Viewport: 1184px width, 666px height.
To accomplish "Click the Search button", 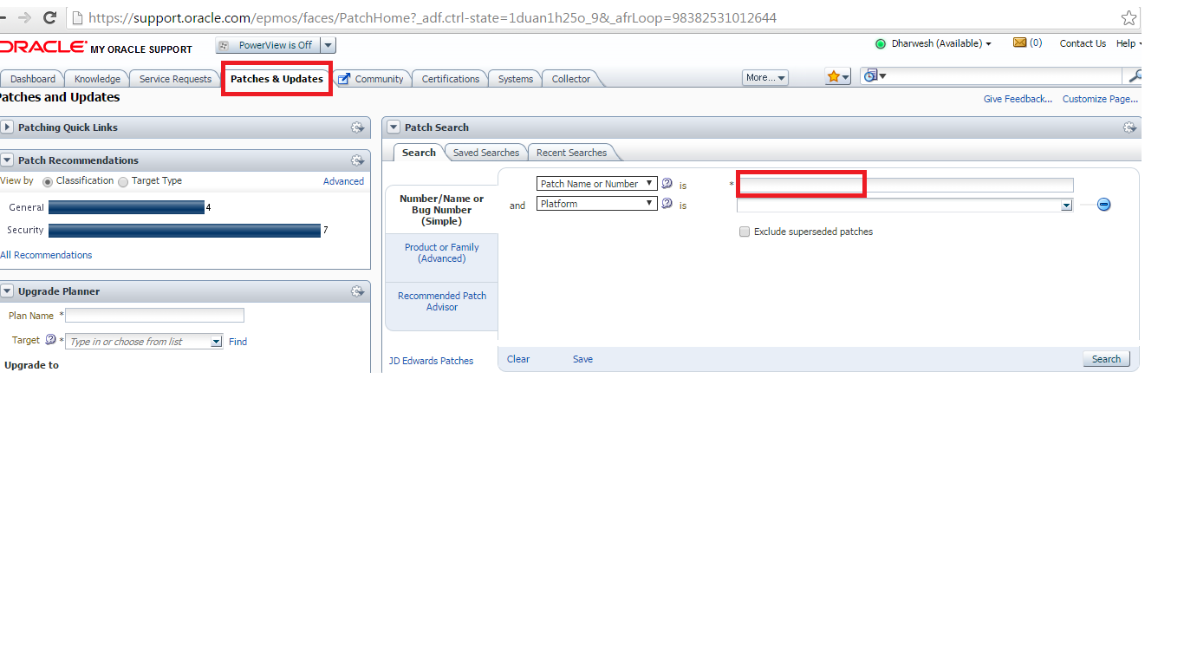I will (x=1106, y=358).
